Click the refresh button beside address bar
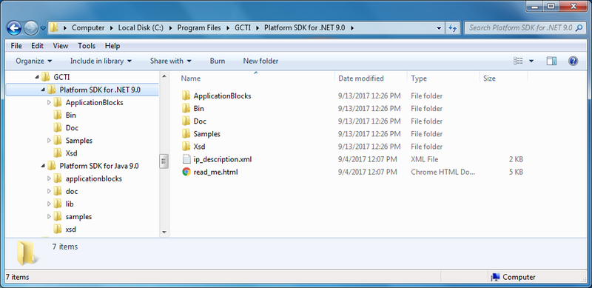 pos(453,28)
